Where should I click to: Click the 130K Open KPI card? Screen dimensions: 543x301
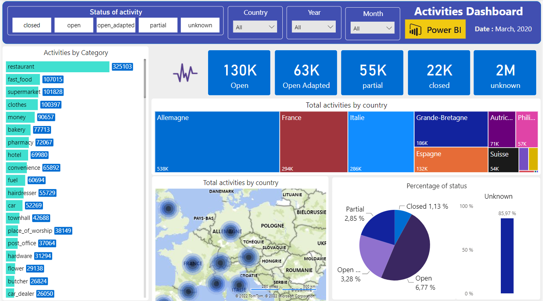click(x=239, y=73)
